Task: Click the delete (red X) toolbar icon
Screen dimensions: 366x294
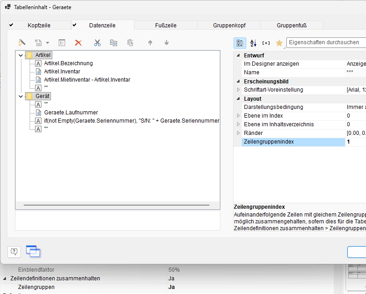Action: [x=78, y=43]
